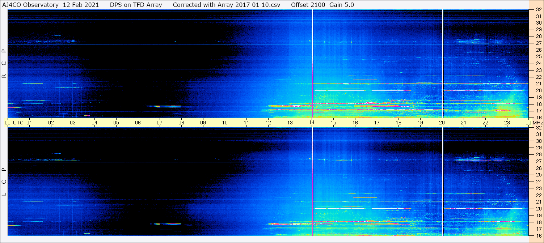Click the white vertical line at 20 UTC in RCP
Image resolution: width=544 pixels, height=243 pixels.
coord(443,64)
